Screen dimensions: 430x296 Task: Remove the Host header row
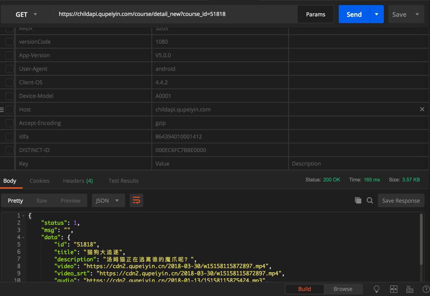pyautogui.click(x=422, y=109)
